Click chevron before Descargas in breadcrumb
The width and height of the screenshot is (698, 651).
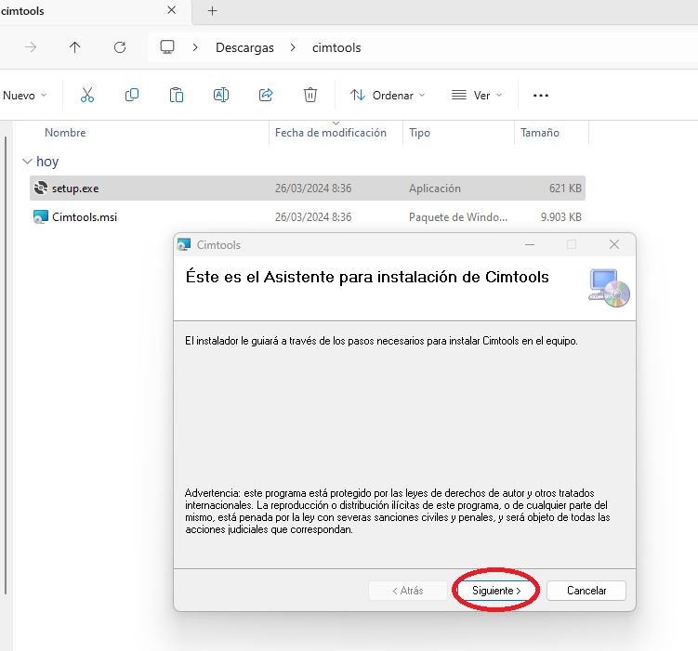(195, 47)
